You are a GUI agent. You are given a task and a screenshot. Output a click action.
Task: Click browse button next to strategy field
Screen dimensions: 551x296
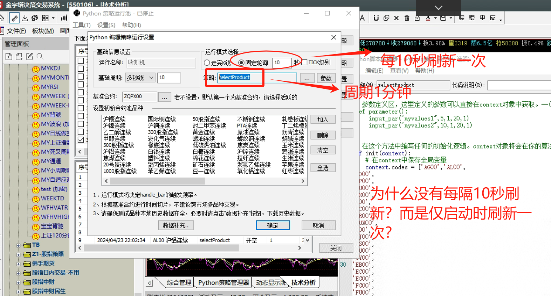[x=307, y=78]
